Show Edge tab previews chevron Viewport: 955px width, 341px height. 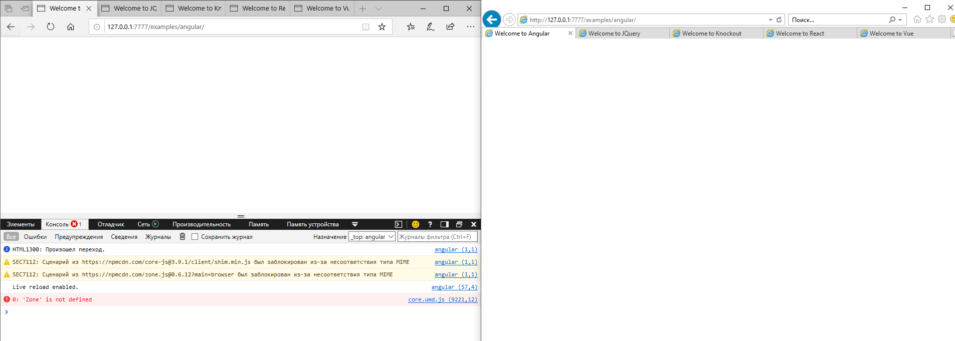pyautogui.click(x=378, y=8)
